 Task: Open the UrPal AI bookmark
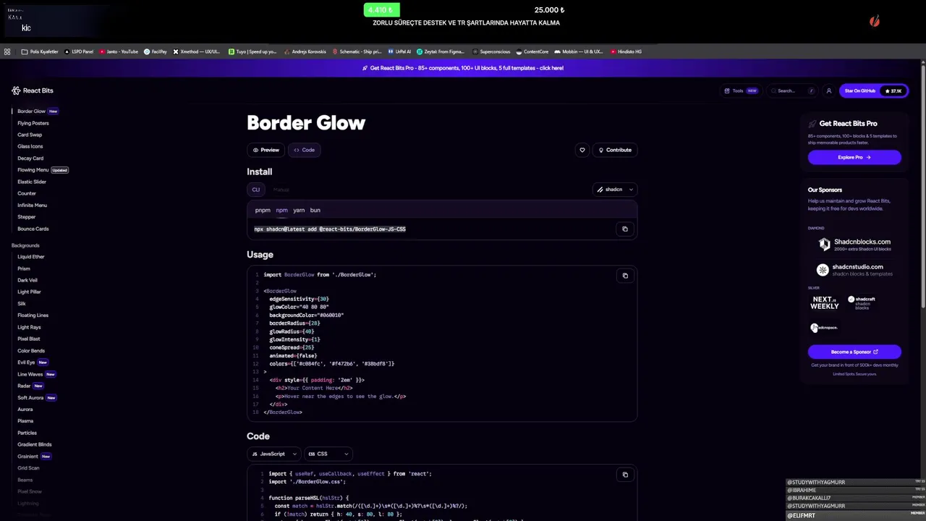pyautogui.click(x=399, y=51)
